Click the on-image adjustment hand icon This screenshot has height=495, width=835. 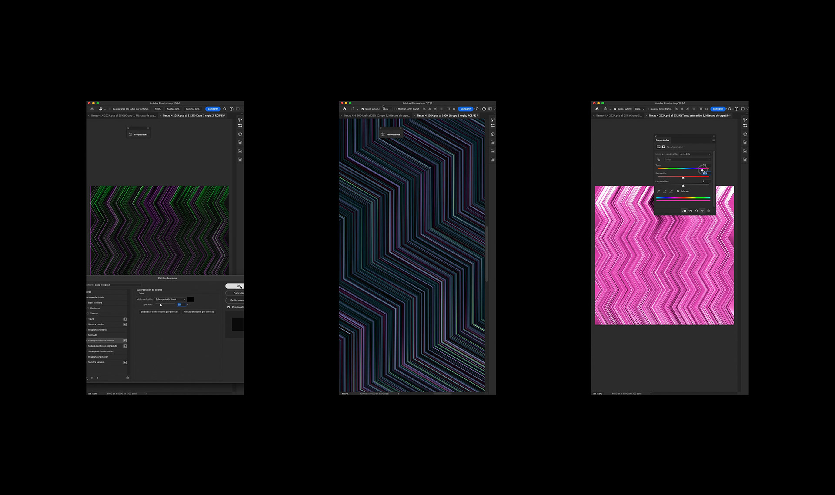(658, 160)
